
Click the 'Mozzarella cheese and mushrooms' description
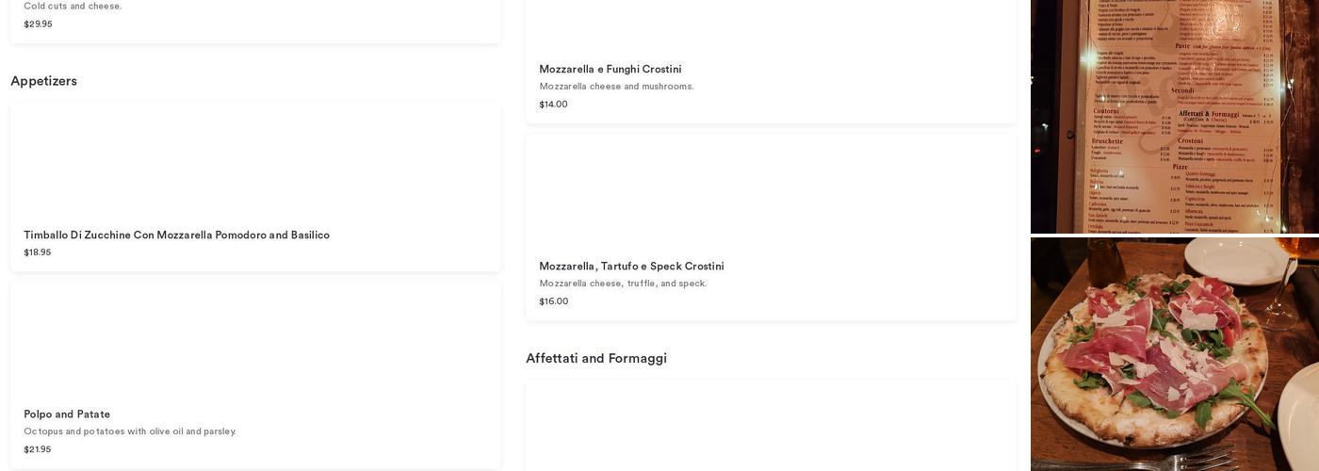click(x=616, y=87)
